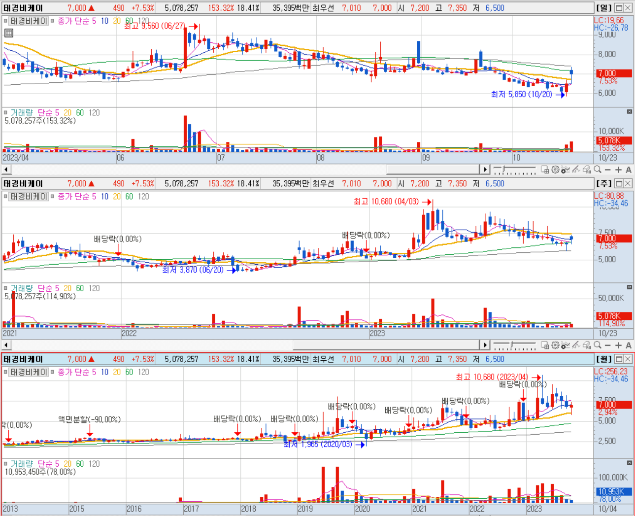Zoom in with plus icon in weekly toolbar
The height and width of the screenshot is (516, 635).
click(x=618, y=345)
